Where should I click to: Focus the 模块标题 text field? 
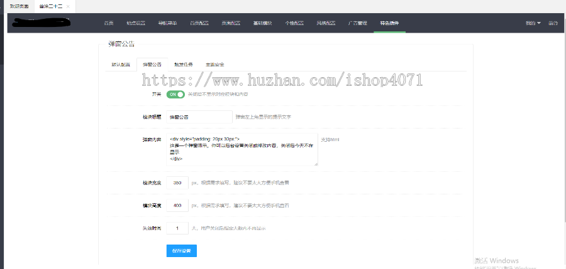(x=199, y=117)
